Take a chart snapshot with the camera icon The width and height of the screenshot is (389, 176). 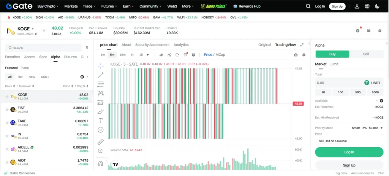(296, 55)
